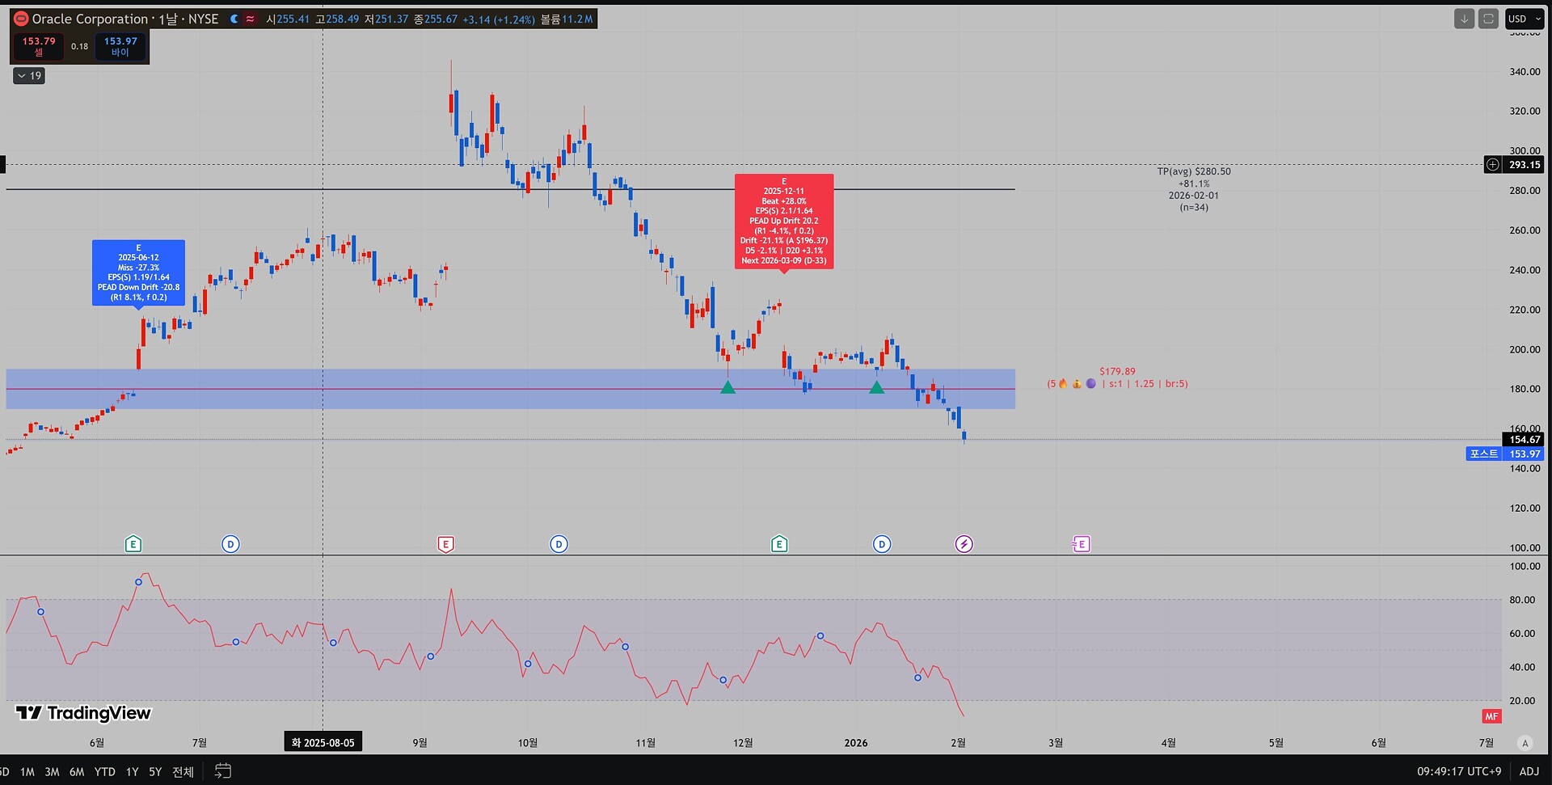This screenshot has width=1552, height=785.
Task: Click the 293.15 crosshair price label
Action: click(1525, 165)
